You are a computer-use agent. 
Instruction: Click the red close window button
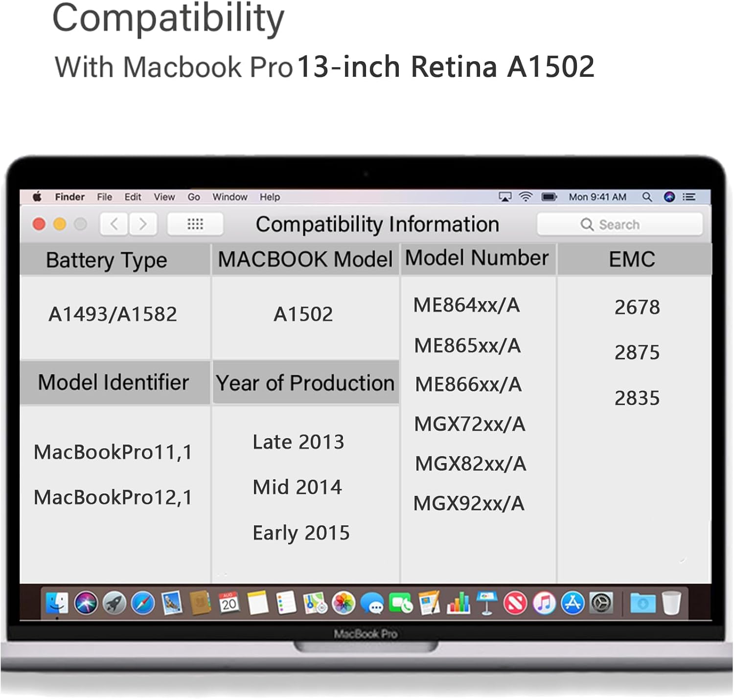(x=39, y=224)
